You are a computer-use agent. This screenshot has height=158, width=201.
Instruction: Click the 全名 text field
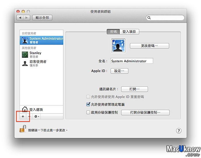[132, 61]
